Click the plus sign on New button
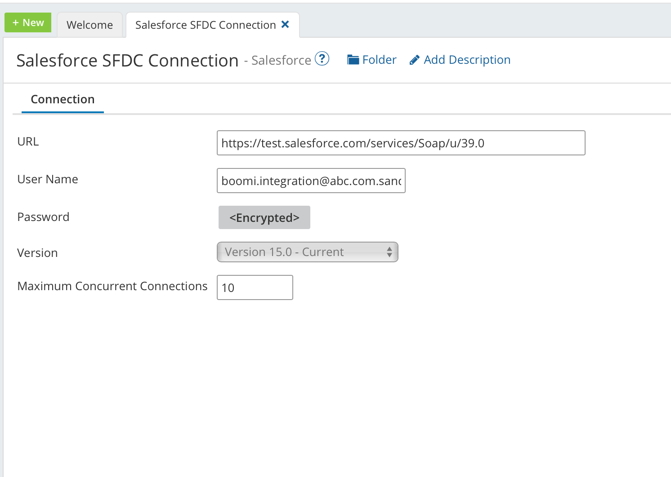 tap(16, 23)
